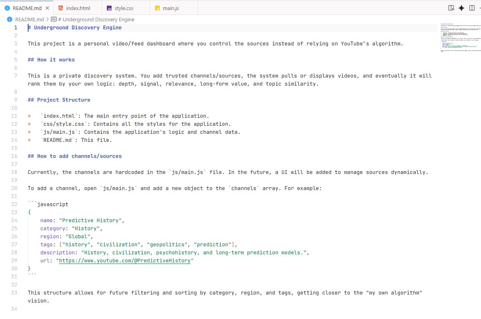This screenshot has width=481, height=319.
Task: Click the opening brace on line 23
Action: 29,213
